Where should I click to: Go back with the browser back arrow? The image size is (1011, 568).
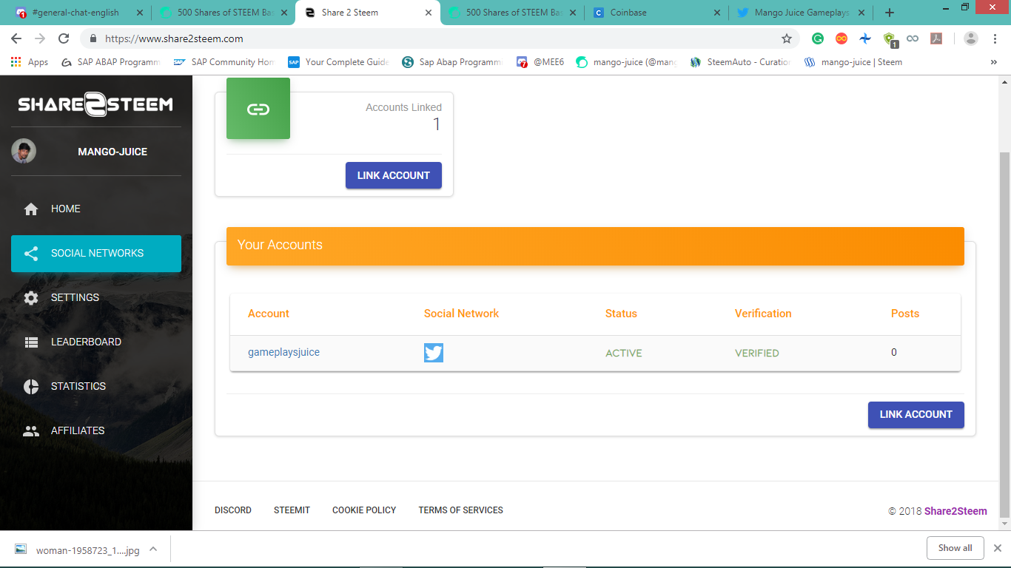(x=16, y=38)
